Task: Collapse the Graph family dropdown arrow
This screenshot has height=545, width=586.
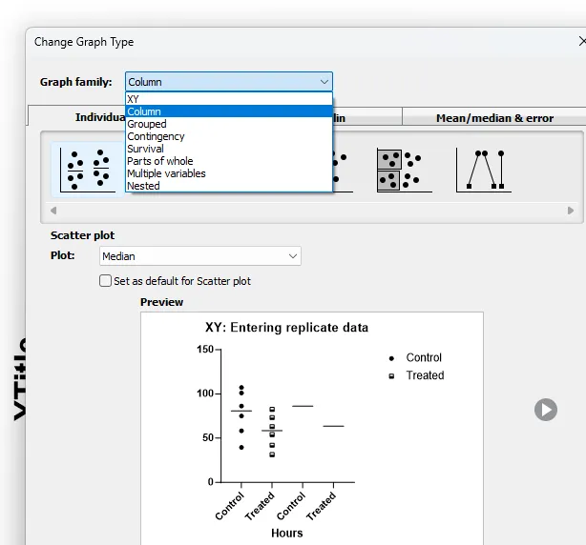Action: 324,82
